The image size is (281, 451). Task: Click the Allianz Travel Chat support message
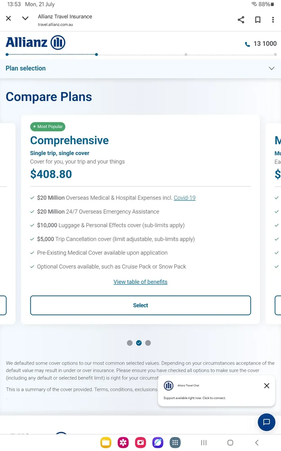pyautogui.click(x=194, y=398)
